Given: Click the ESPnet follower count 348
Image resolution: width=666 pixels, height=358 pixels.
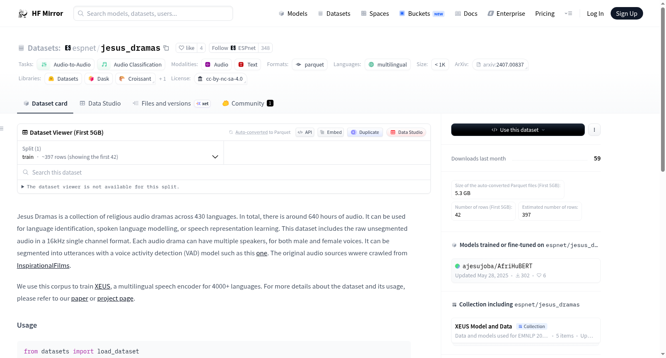Looking at the screenshot, I should [x=266, y=48].
